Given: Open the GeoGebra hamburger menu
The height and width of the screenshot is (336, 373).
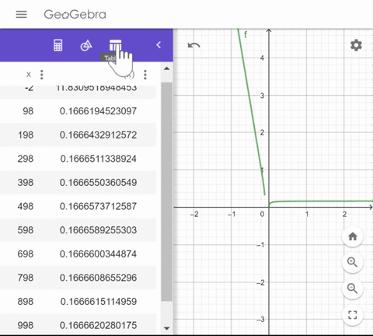Looking at the screenshot, I should [x=21, y=15].
